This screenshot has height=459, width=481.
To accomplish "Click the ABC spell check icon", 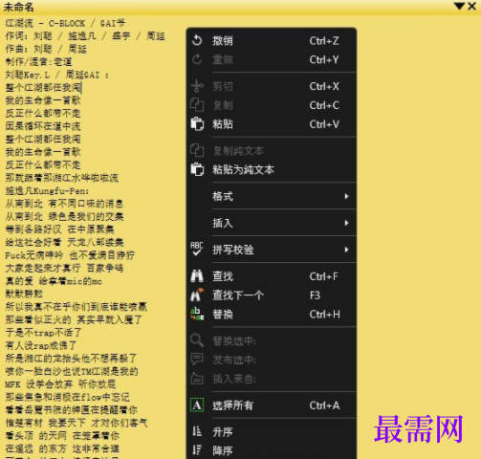I will coord(197,249).
